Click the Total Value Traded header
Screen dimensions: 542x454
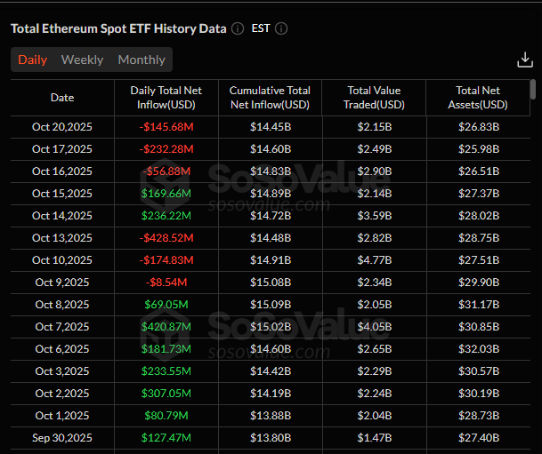pyautogui.click(x=374, y=98)
